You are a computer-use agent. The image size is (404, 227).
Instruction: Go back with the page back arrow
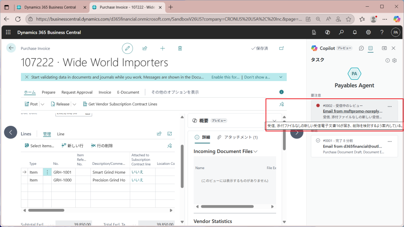click(11, 48)
